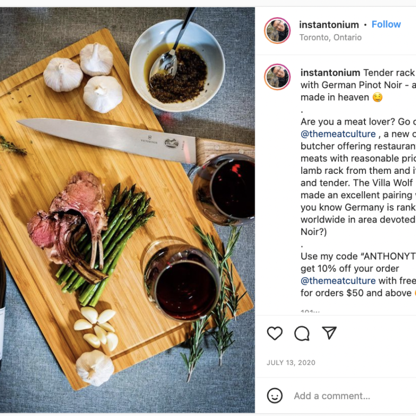This screenshot has width=416, height=416.
Task: Click the avatar beside the caption text
Action: [x=277, y=76]
